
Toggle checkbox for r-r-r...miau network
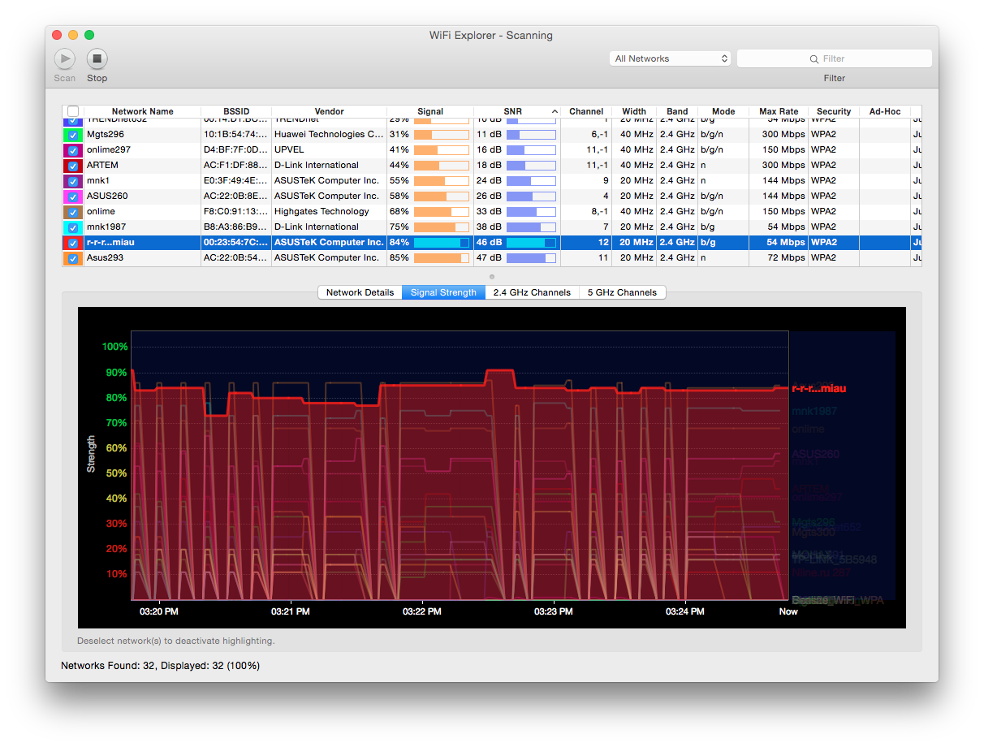(73, 243)
